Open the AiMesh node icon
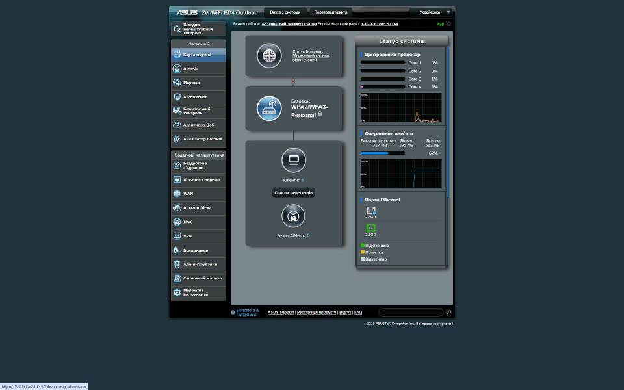Image resolution: width=624 pixels, height=390 pixels. coord(293,216)
